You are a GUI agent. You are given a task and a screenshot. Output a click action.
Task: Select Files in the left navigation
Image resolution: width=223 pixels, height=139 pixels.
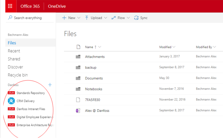click(x=30, y=43)
